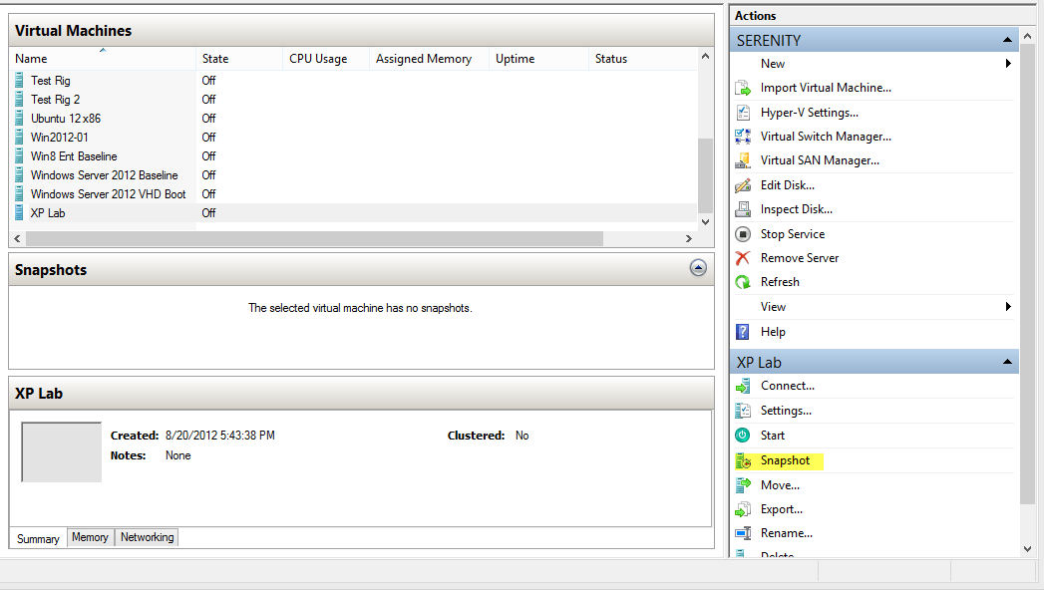1044x590 pixels.
Task: Click the Connect icon under XP Lab
Action: 743,386
